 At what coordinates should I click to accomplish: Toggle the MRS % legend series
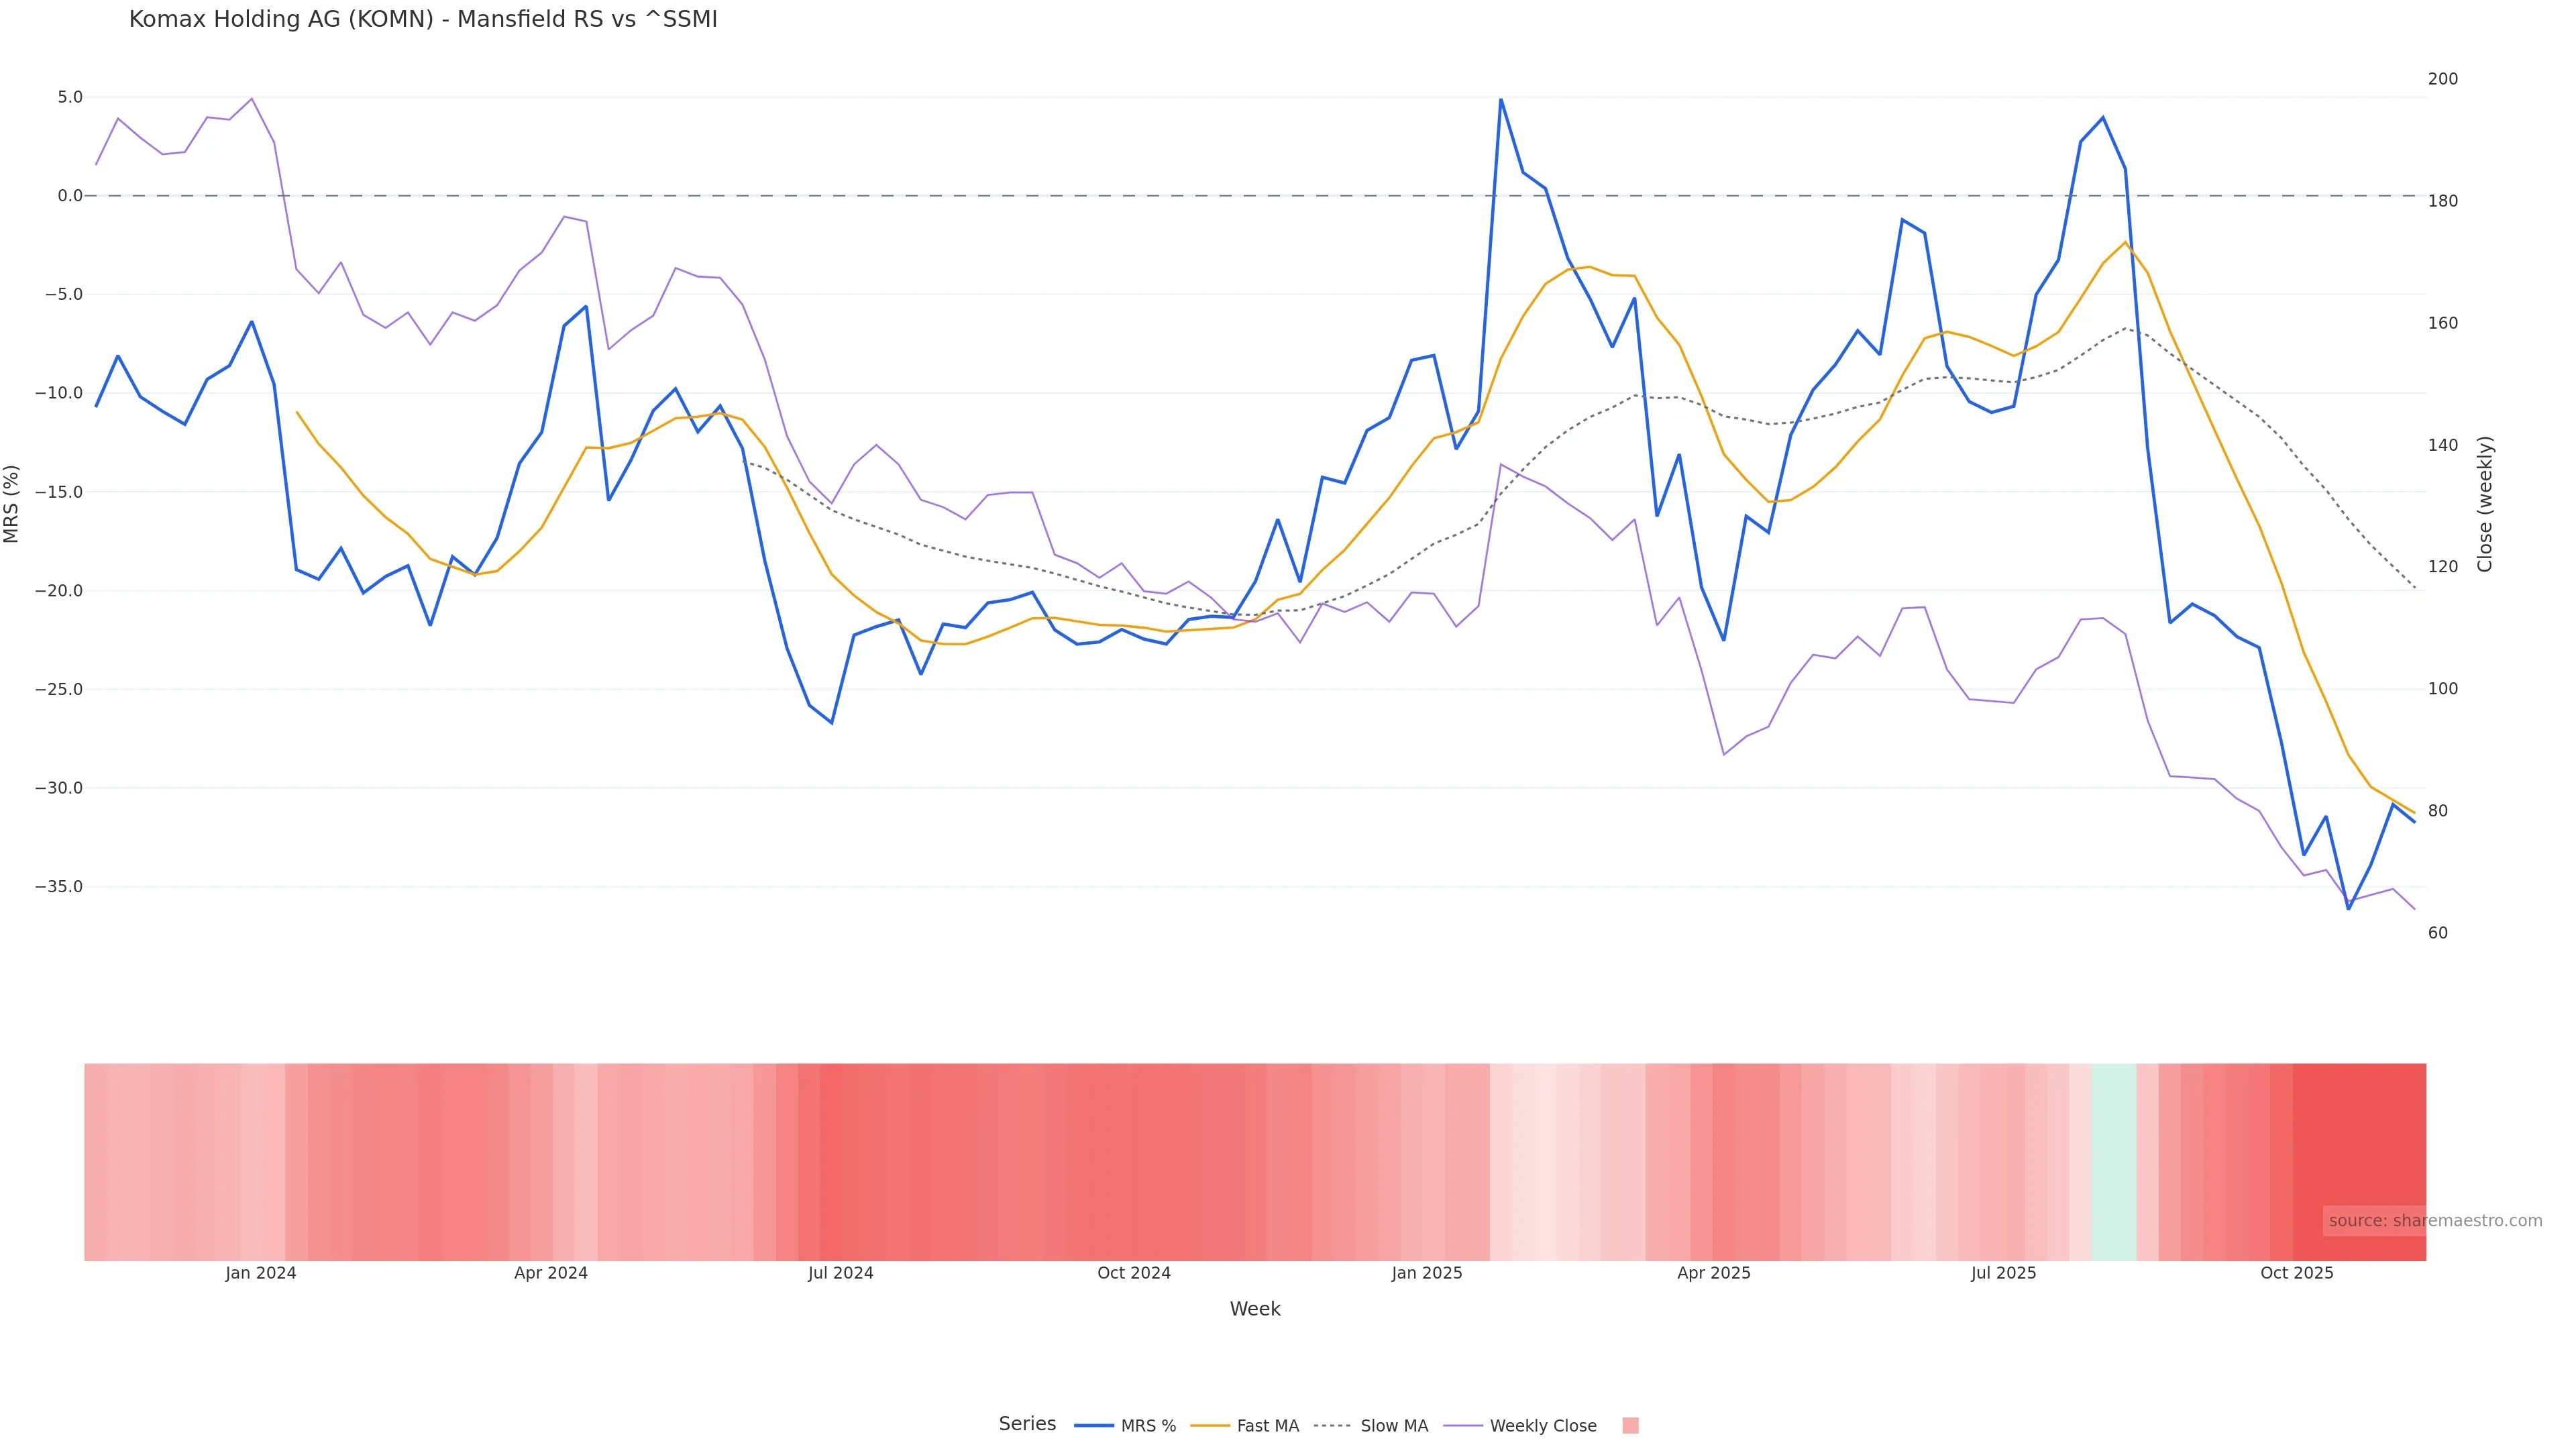(1147, 1426)
